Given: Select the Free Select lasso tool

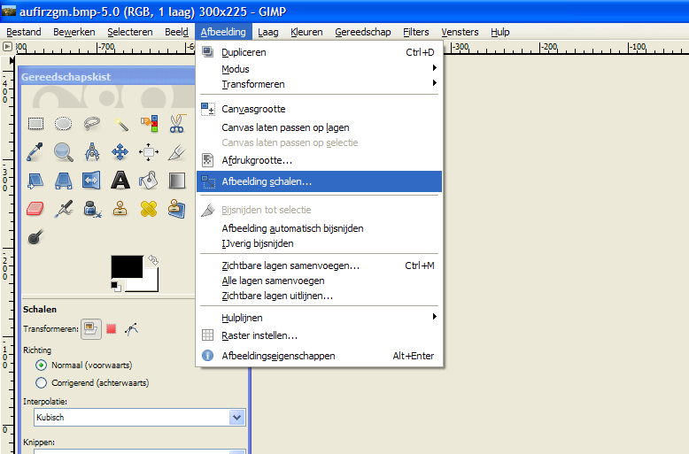Looking at the screenshot, I should [92, 124].
